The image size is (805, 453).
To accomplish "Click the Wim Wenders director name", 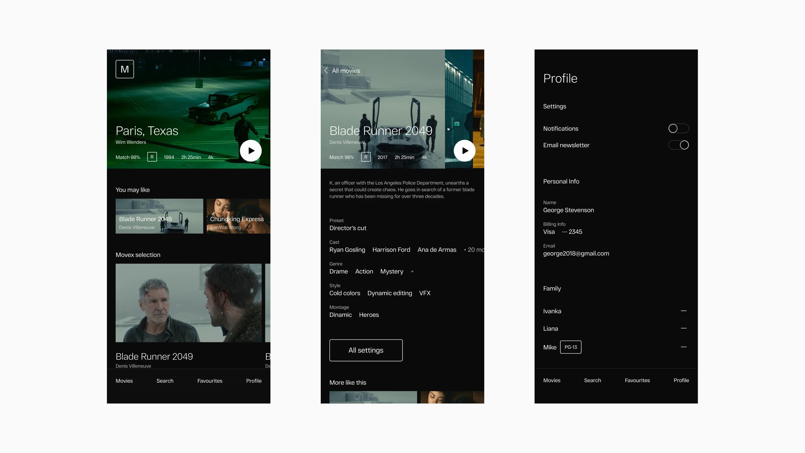I will point(131,142).
